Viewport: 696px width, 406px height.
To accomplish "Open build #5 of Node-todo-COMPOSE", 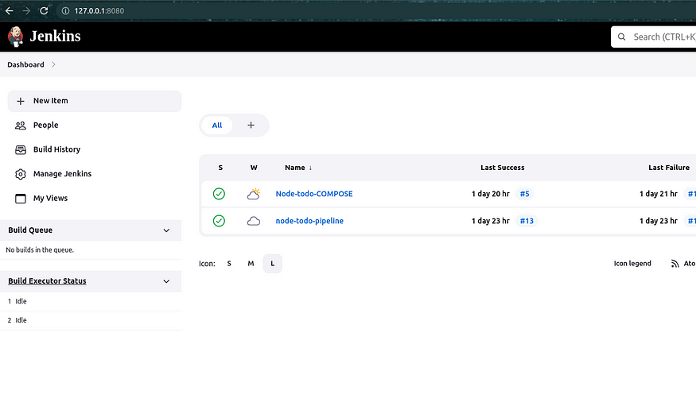I will point(525,194).
